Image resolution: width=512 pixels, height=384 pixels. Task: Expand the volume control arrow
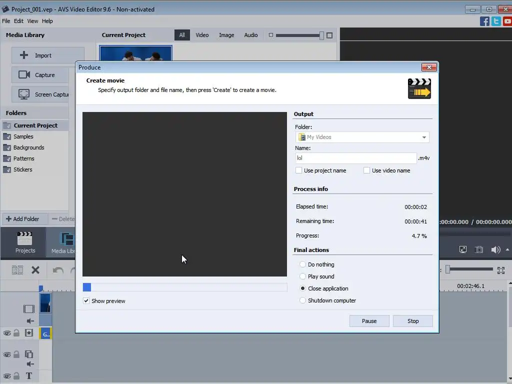pyautogui.click(x=507, y=250)
